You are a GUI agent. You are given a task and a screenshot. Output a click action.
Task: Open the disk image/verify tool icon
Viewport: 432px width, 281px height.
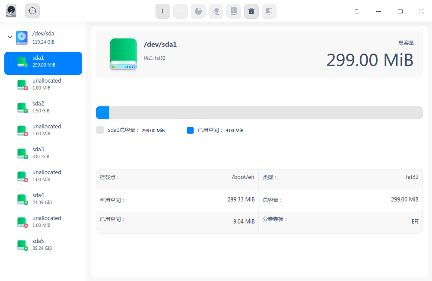234,11
